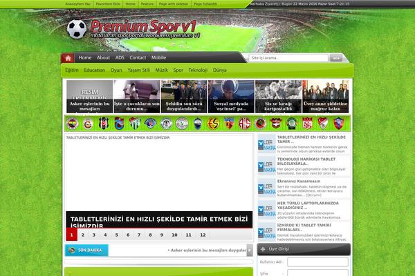The height and width of the screenshot is (276, 415).
Task: Select the Oyun category
Action: (x=116, y=70)
